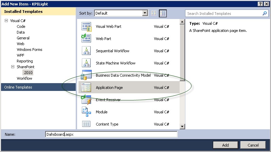This screenshot has height=152, width=271.
Task: Click the Visual C# tree label
Action: pyautogui.click(x=18, y=21)
